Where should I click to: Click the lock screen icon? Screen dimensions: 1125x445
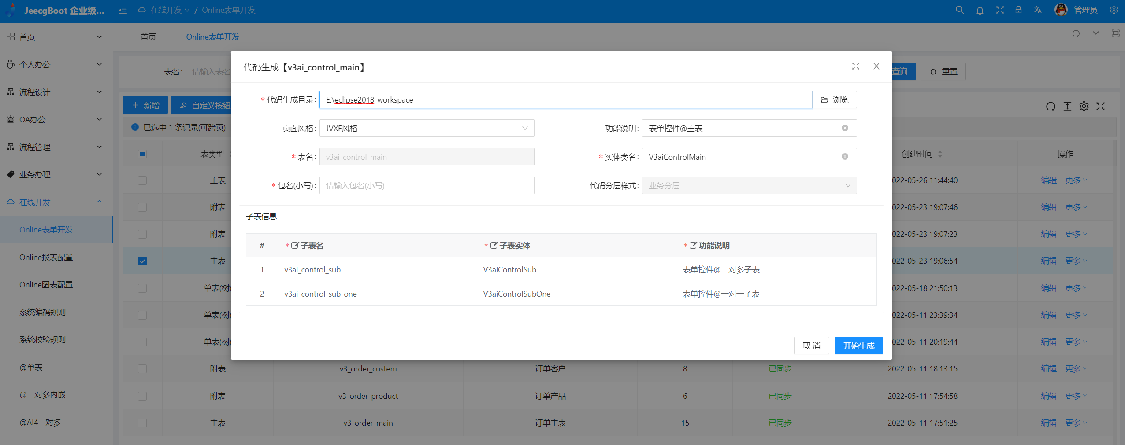tap(1018, 10)
